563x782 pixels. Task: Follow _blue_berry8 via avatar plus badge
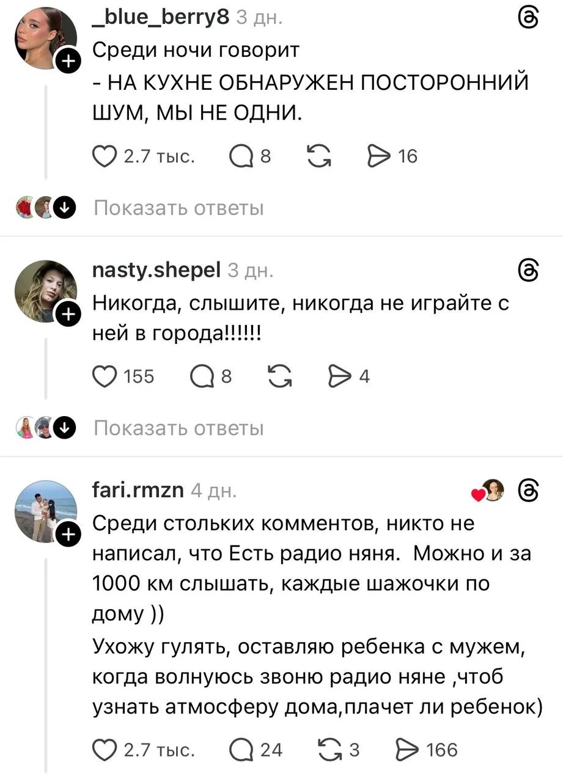click(67, 61)
